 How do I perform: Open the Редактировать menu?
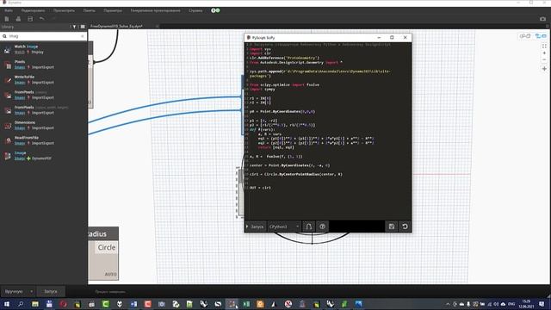pos(33,10)
